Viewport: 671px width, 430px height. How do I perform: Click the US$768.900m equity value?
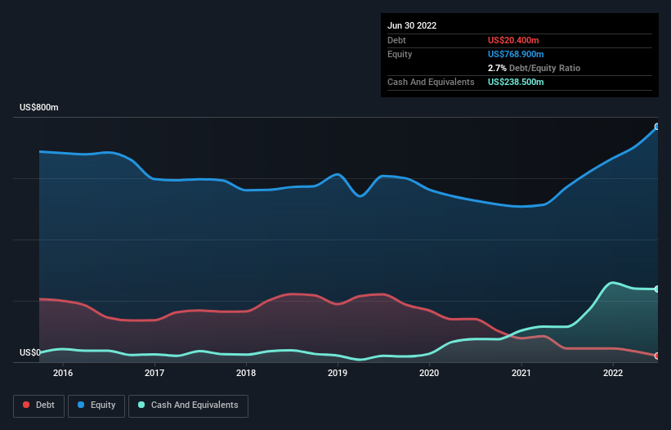click(x=516, y=54)
